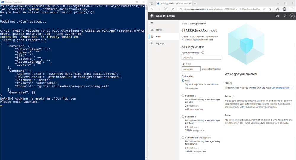
Task: Open the Get pricing details link
Action: tap(281, 88)
